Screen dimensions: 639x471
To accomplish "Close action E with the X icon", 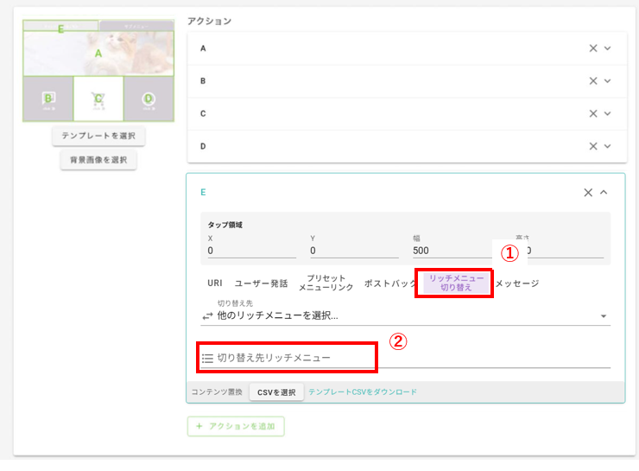I will 588,193.
